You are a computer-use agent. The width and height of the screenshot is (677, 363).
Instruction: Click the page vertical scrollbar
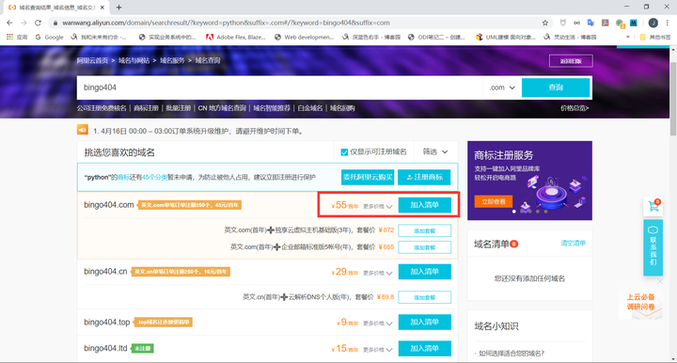click(673, 100)
